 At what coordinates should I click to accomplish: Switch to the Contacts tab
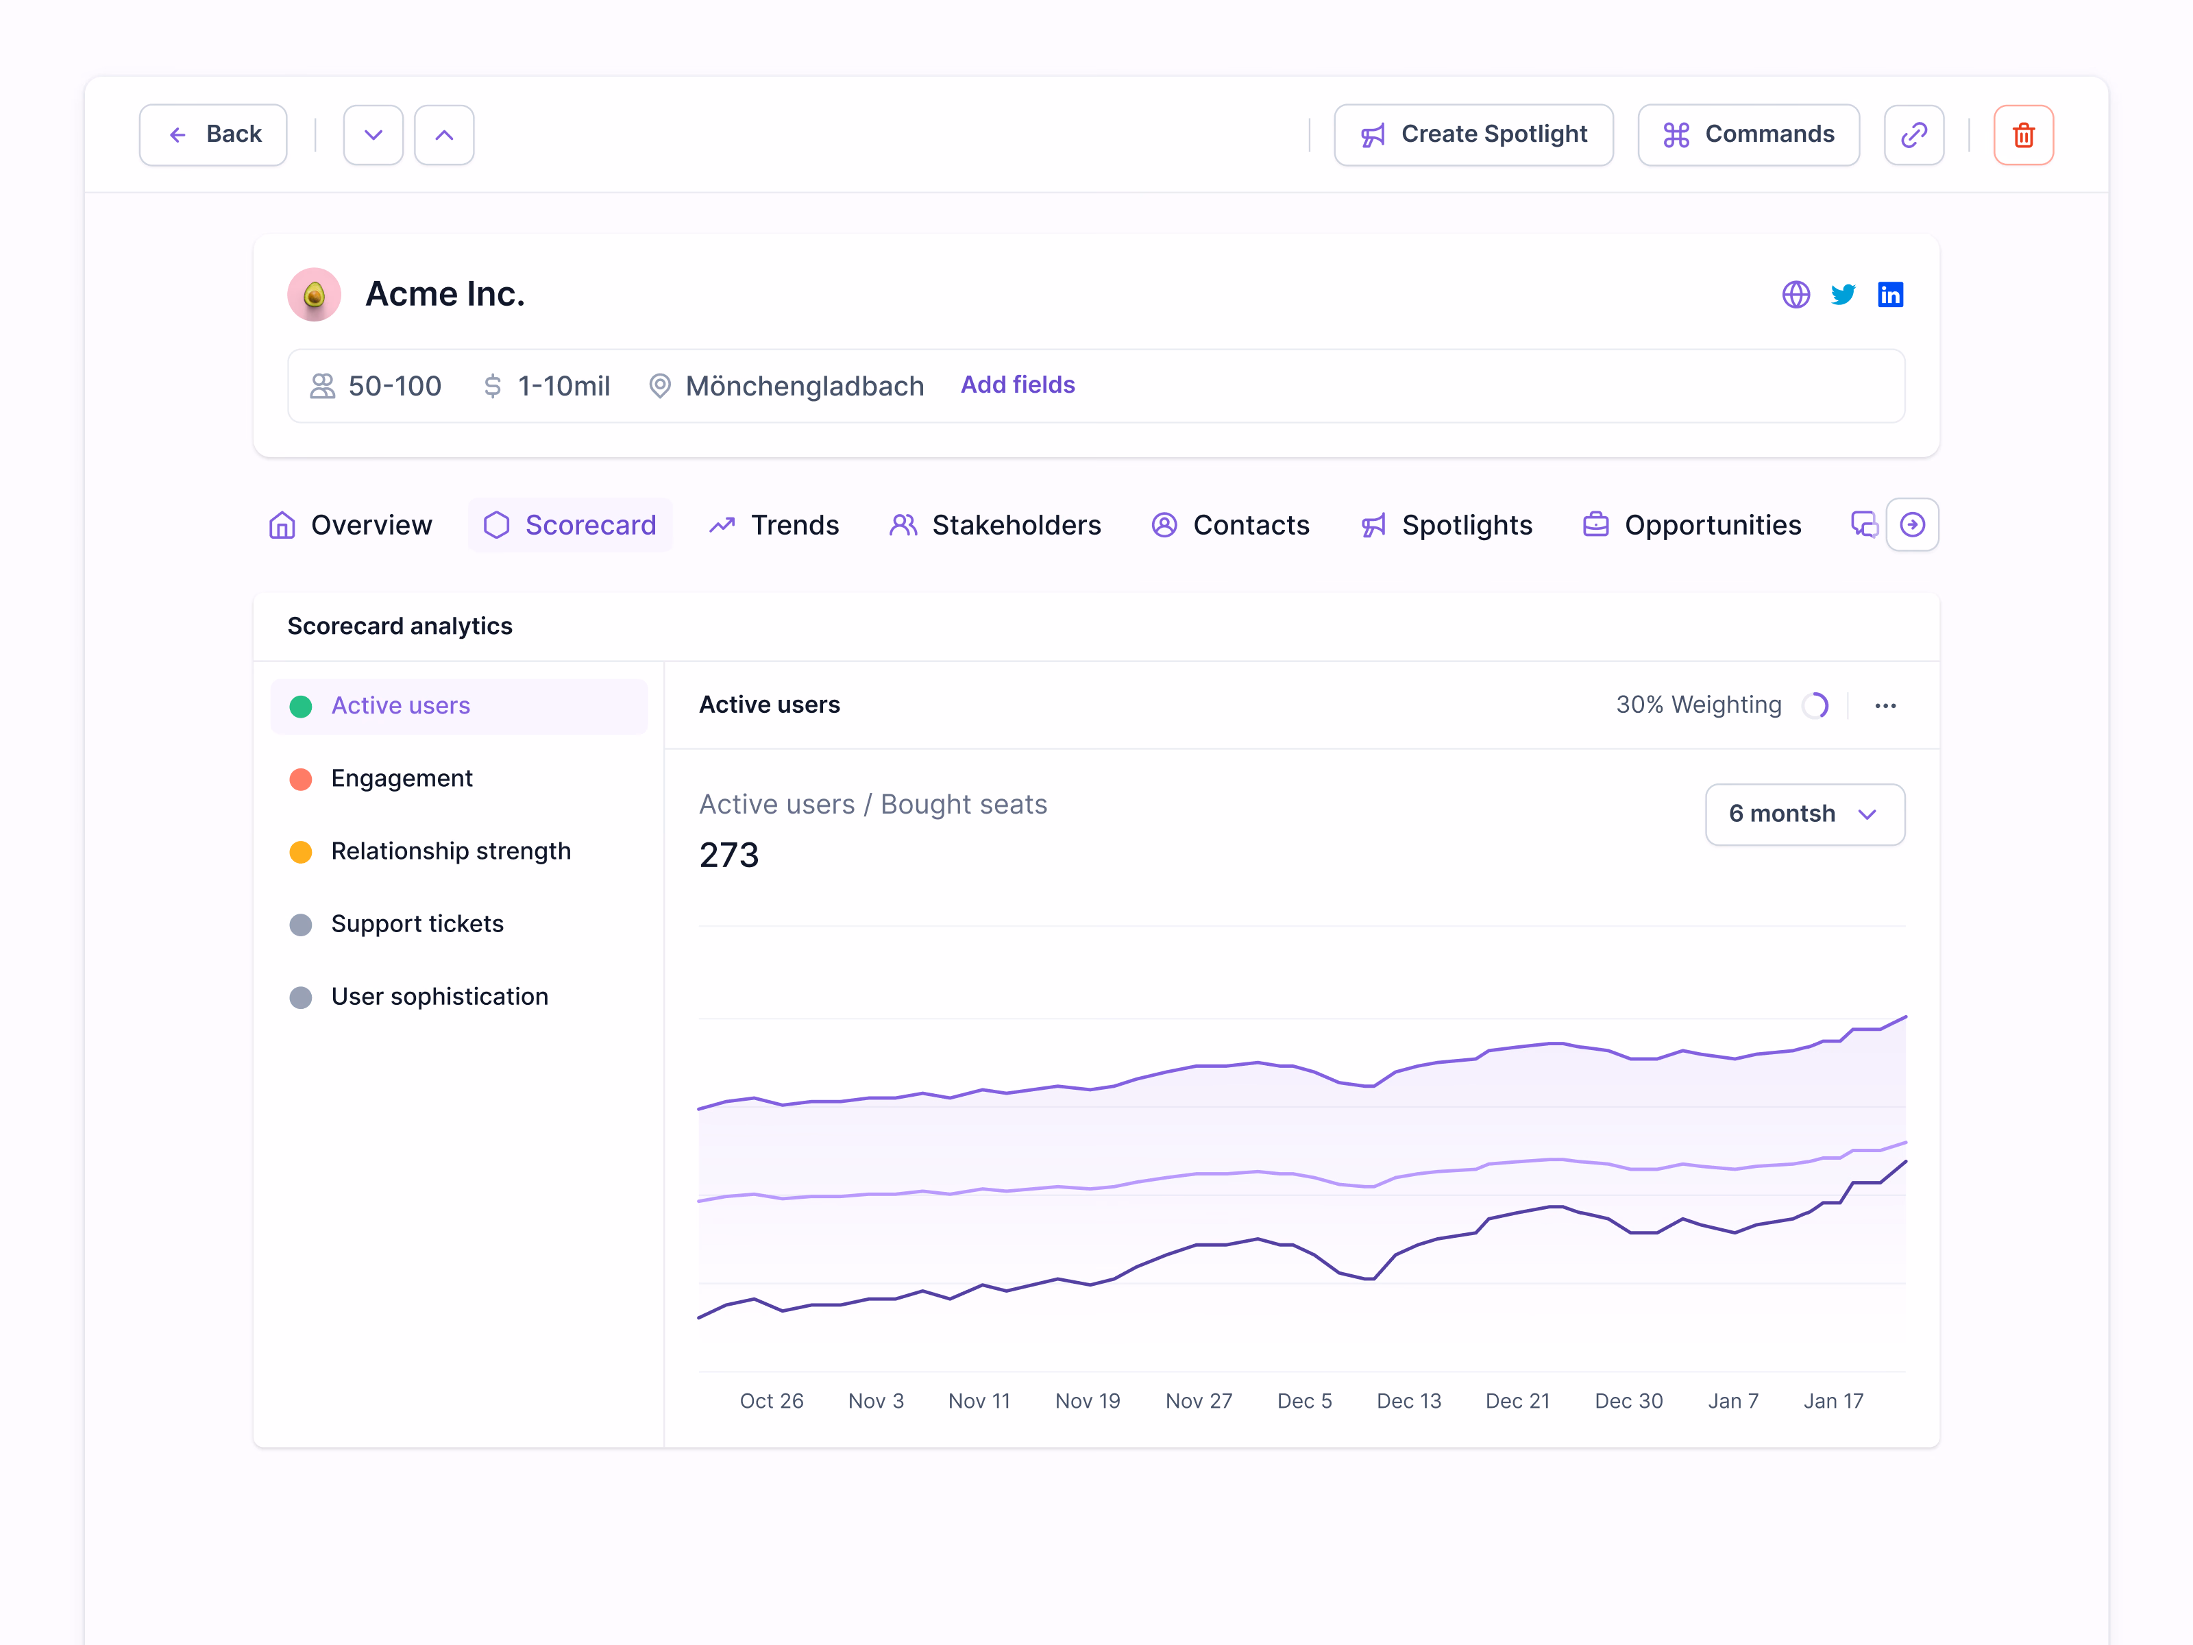coord(1230,524)
